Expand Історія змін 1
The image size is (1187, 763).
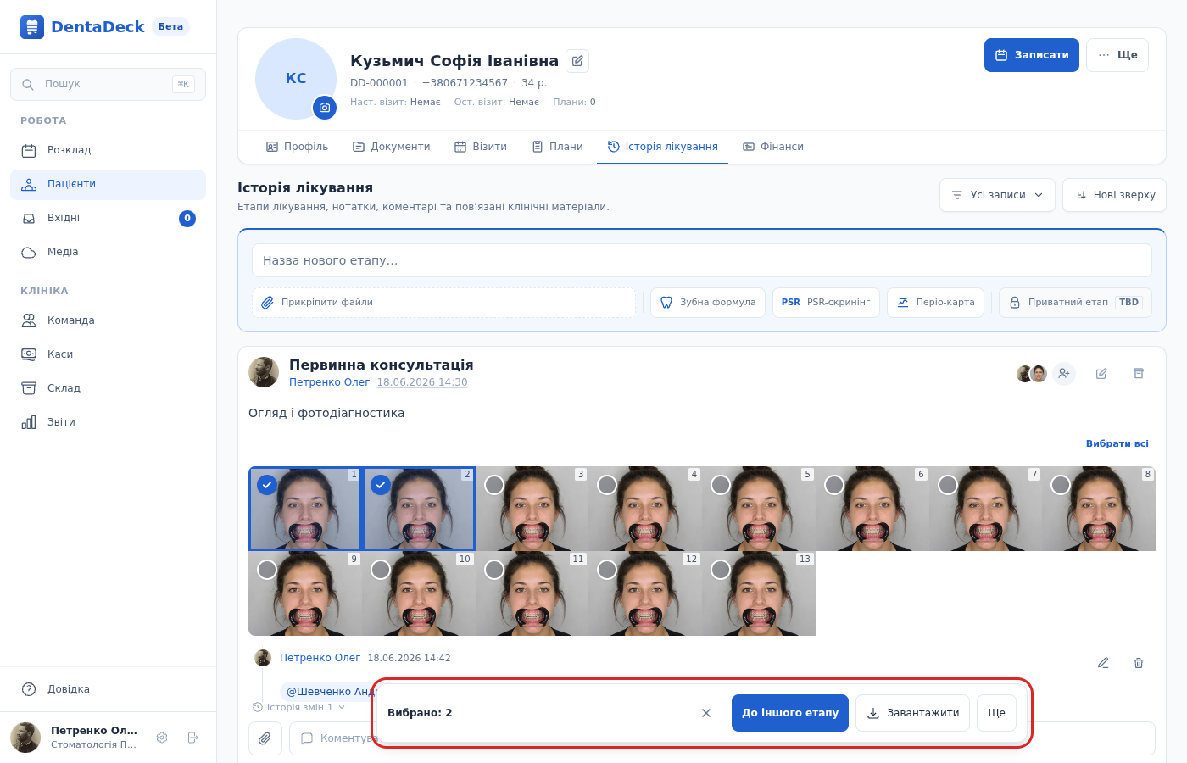click(299, 707)
